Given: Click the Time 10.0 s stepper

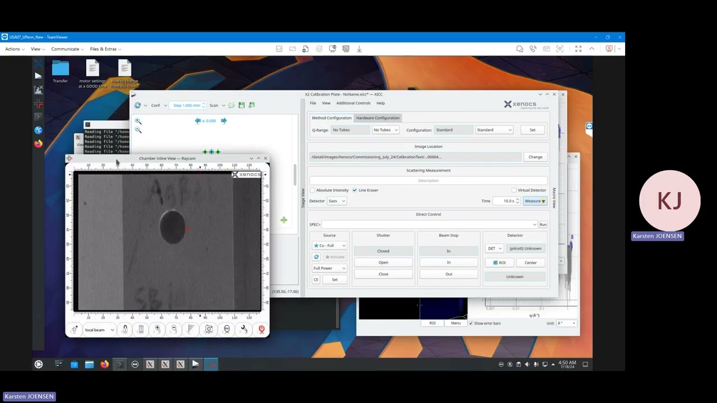Looking at the screenshot, I should coord(507,201).
